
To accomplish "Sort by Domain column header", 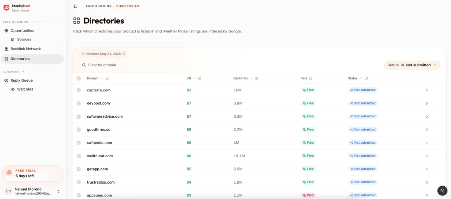I will 95,78.
